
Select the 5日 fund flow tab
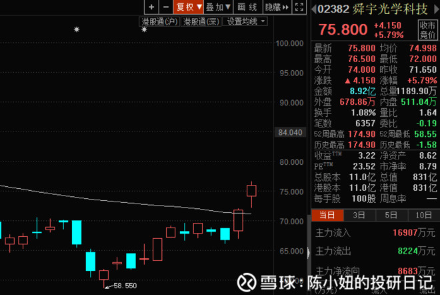[x=391, y=215]
